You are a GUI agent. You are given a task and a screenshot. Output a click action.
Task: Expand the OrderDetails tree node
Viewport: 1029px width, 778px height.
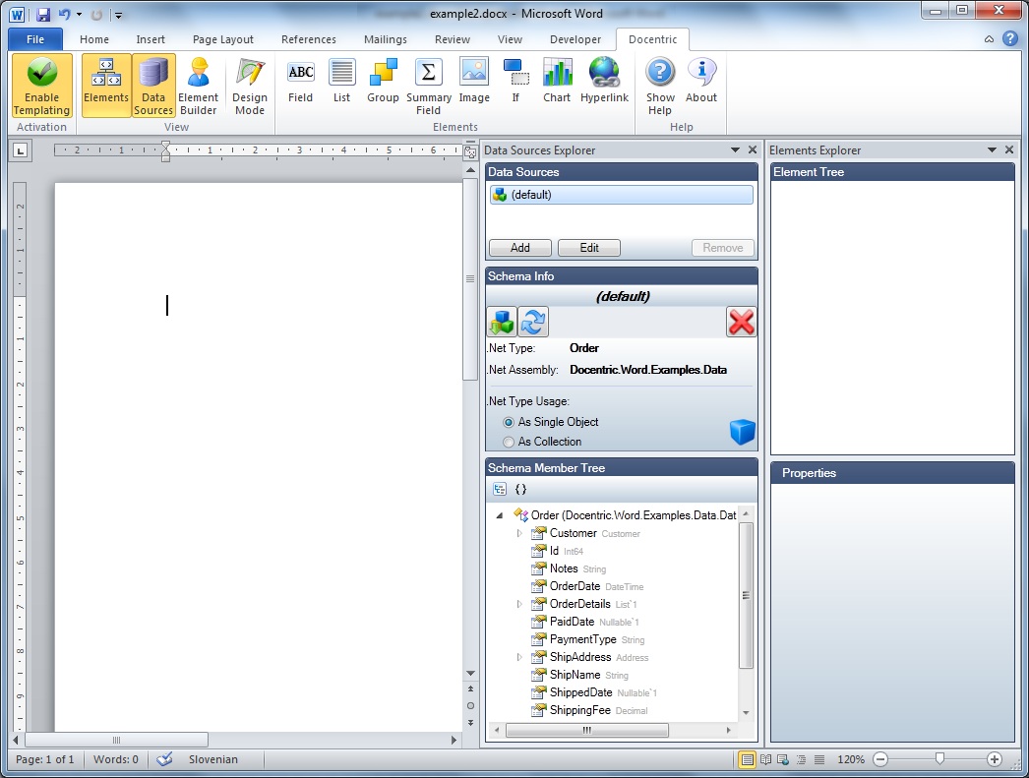pos(519,604)
